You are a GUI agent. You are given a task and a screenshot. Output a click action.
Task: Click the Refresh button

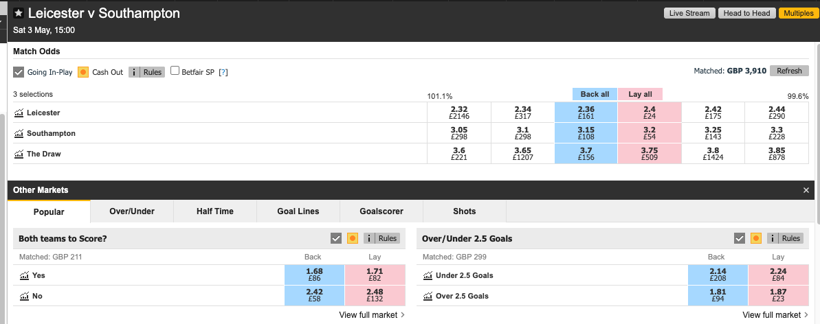[789, 71]
